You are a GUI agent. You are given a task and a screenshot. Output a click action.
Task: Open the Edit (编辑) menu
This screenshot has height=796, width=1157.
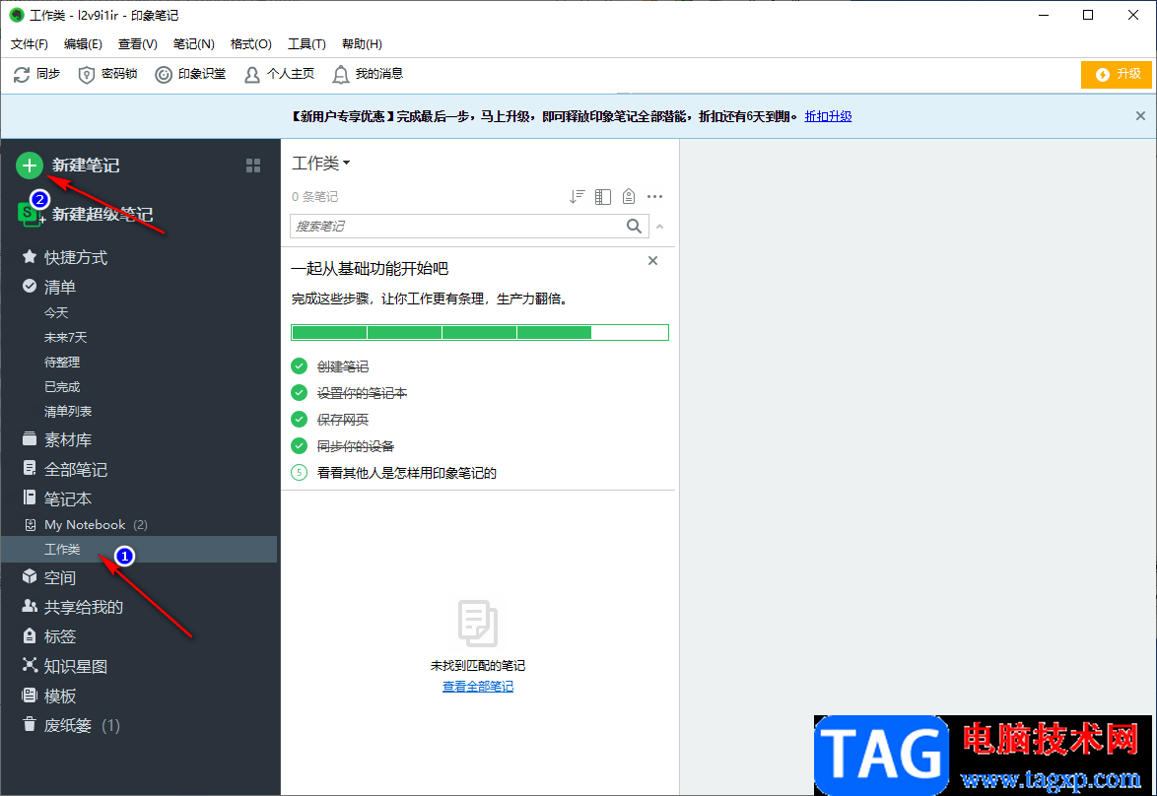83,44
